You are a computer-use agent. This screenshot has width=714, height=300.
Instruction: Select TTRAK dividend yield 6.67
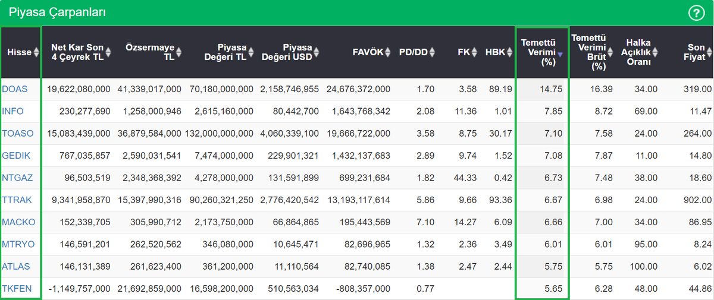553,200
